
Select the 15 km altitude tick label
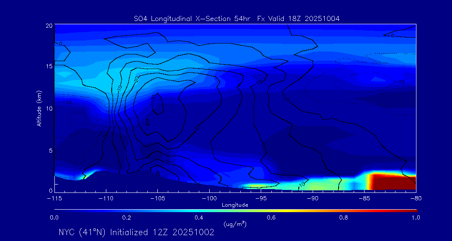point(49,67)
